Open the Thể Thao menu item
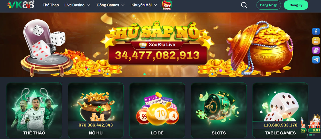 click(51, 5)
